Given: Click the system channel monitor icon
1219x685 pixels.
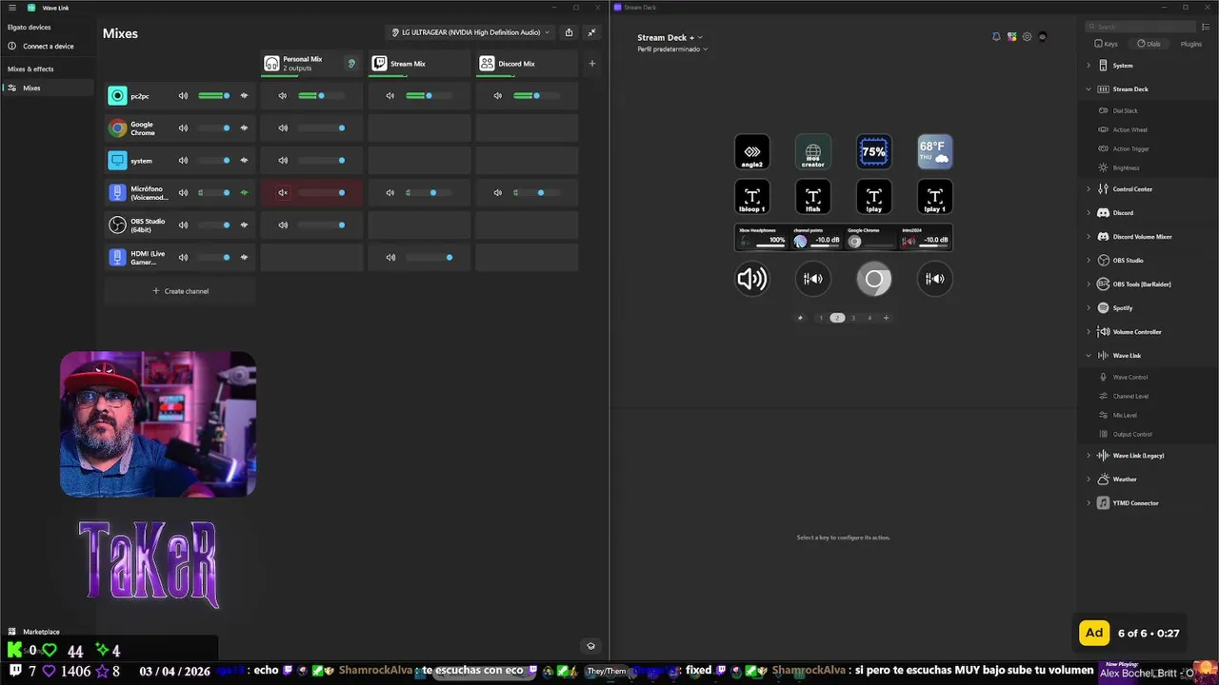Looking at the screenshot, I should pos(117,160).
